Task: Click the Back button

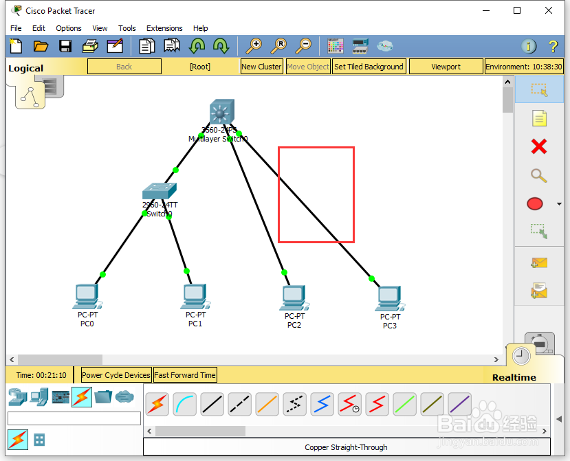Action: (x=124, y=67)
